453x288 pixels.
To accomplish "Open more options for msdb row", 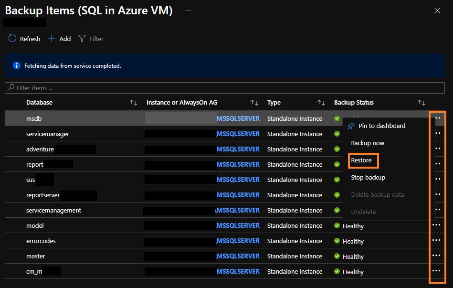I will [x=438, y=117].
